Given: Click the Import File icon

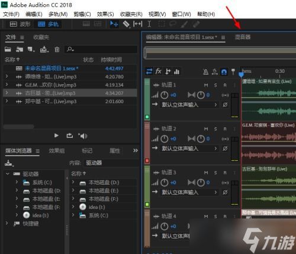Looking at the screenshot, I should point(20,49).
